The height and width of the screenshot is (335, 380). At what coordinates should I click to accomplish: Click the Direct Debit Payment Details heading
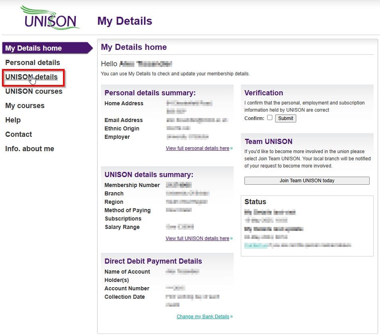point(153,261)
